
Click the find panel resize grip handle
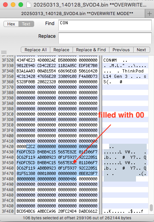point(4,52)
